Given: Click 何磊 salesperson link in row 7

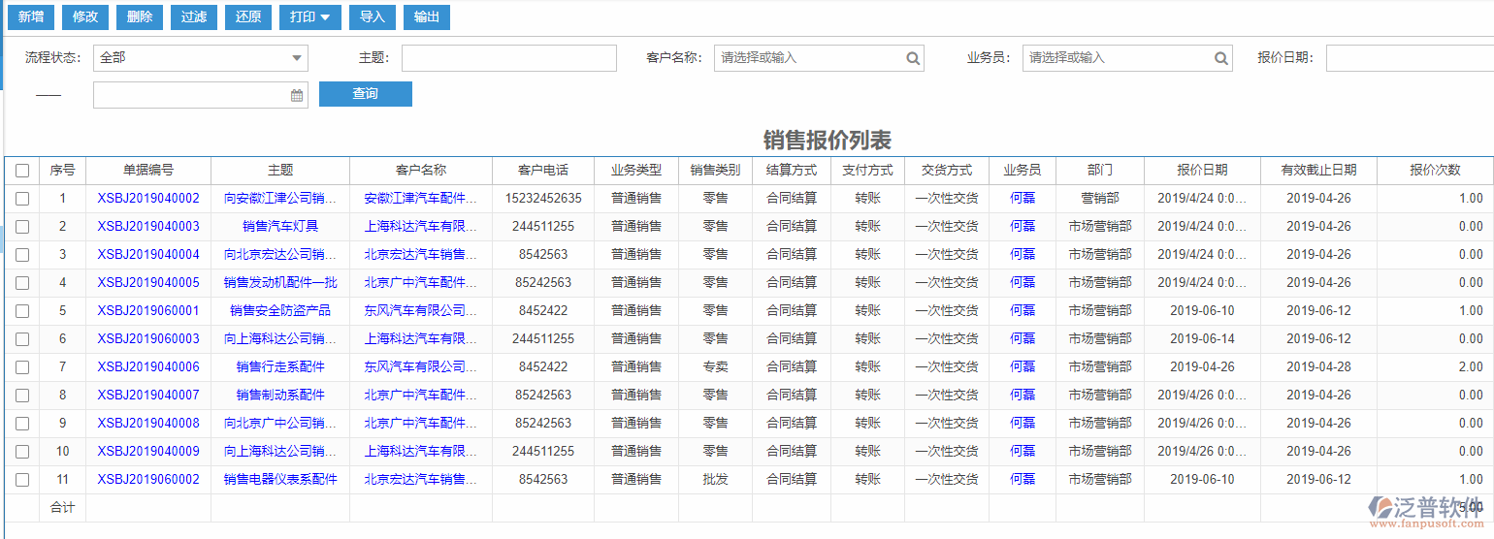Looking at the screenshot, I should 1023,367.
